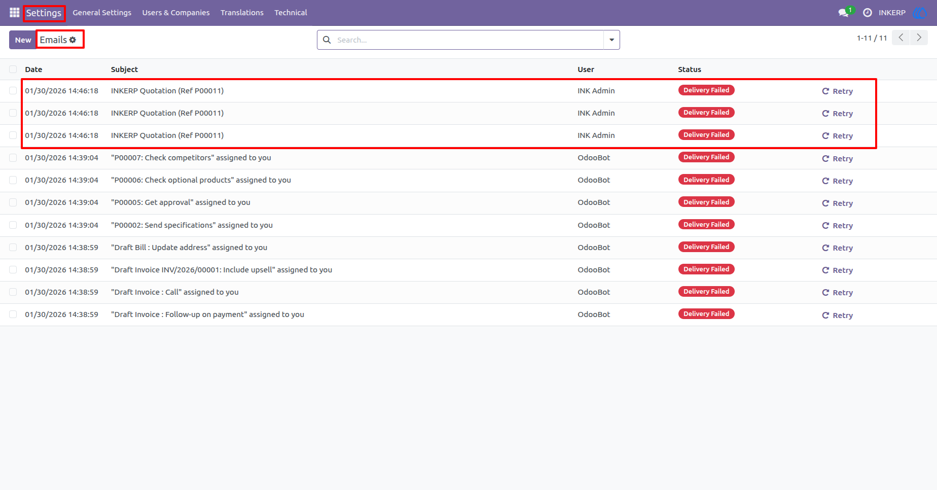Retry the "P00007: Check competitors" email
The image size is (937, 490).
pos(837,159)
